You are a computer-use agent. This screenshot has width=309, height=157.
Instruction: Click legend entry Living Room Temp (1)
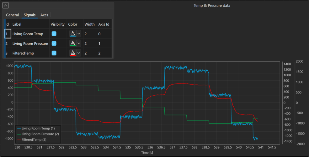click(36, 128)
